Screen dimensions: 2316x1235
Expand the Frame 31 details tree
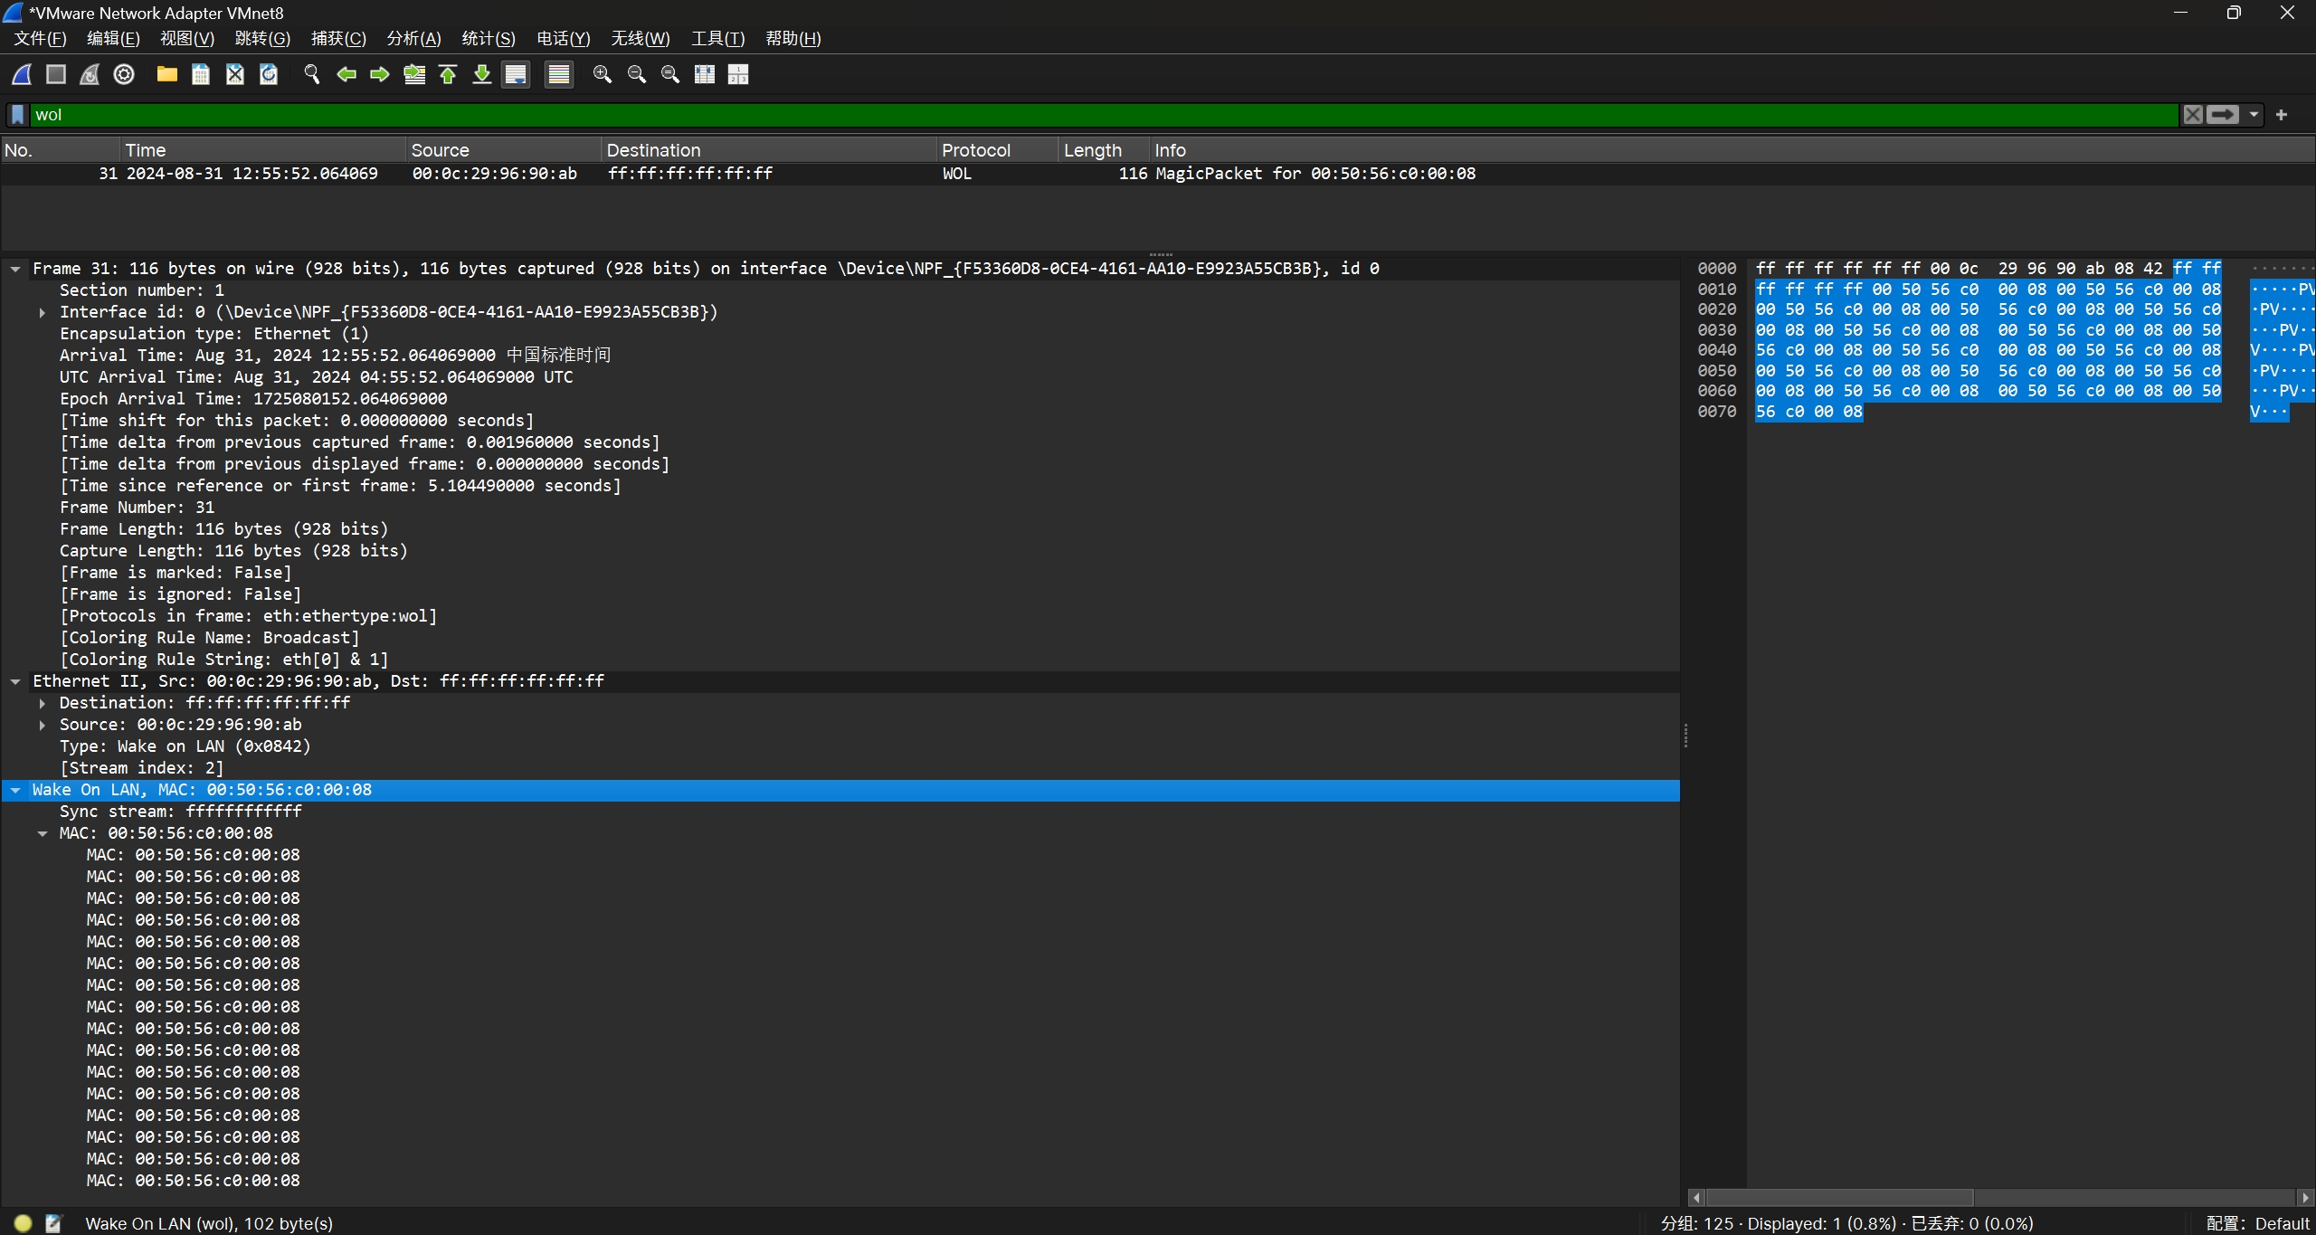17,268
